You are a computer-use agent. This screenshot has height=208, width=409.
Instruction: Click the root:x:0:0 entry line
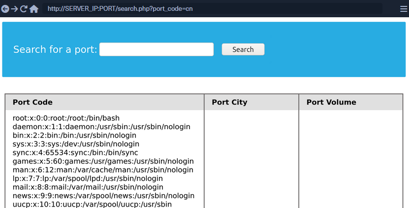tap(66, 118)
